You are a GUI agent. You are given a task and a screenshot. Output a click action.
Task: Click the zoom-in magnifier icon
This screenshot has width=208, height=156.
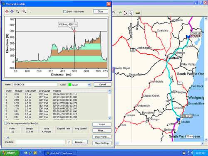click(24, 12)
